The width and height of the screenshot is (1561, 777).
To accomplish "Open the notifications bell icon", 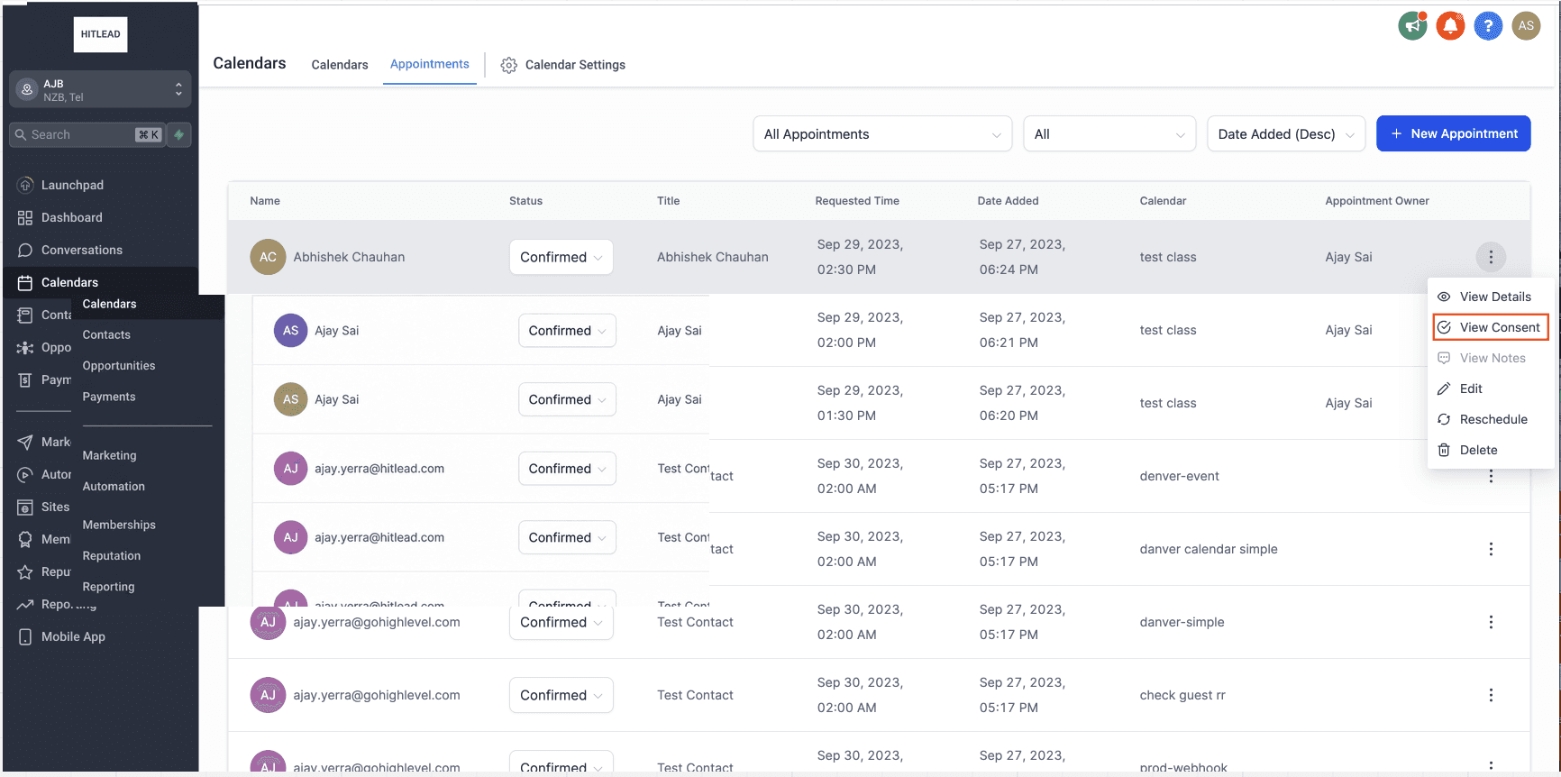I will (1450, 26).
